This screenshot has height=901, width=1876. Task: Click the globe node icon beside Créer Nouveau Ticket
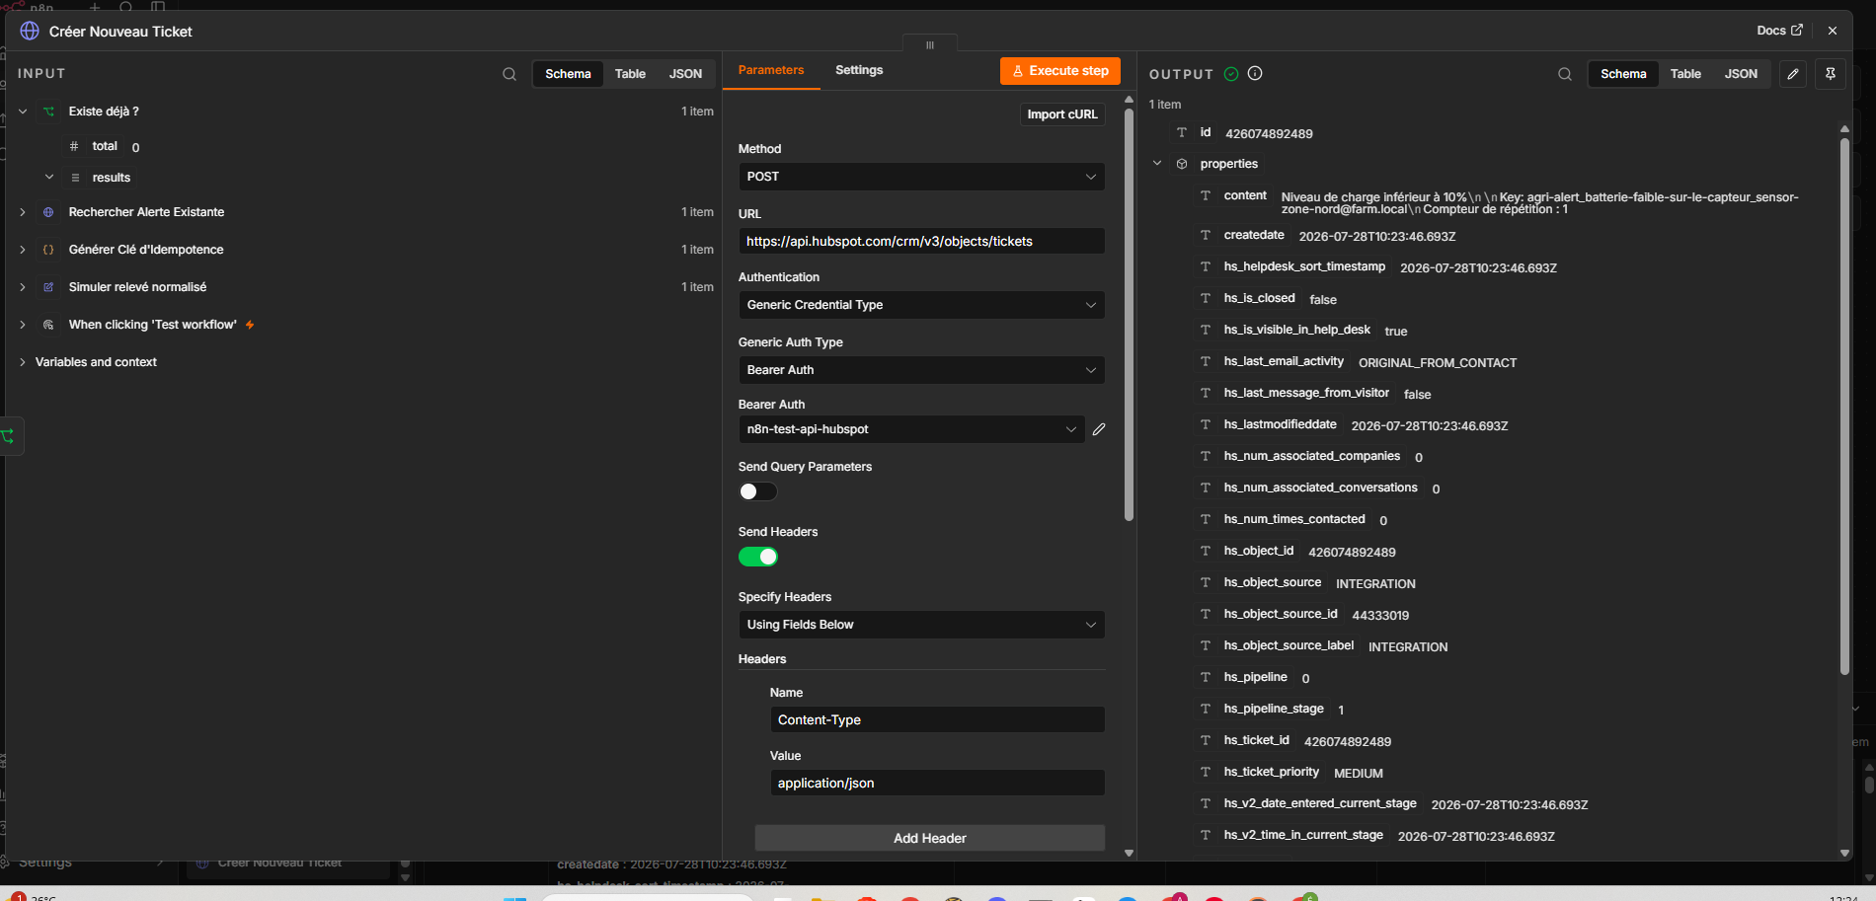click(x=30, y=32)
